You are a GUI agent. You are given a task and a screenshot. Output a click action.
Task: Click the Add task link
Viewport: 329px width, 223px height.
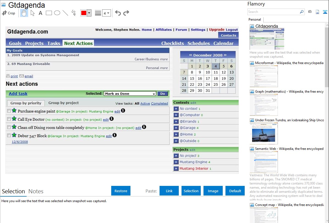[x=18, y=94]
